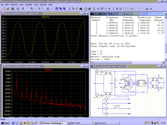Click scroll-up arrow in SPICE Error Log

pyautogui.click(x=166, y=17)
